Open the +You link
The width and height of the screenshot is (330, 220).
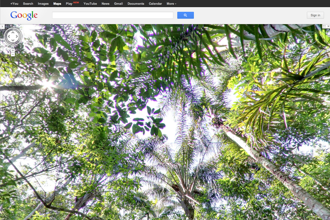14,3
